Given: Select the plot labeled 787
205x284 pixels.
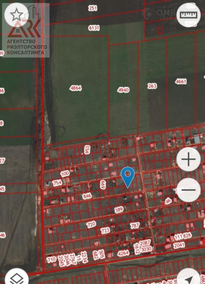Looking at the screenshot, I should (135, 225).
